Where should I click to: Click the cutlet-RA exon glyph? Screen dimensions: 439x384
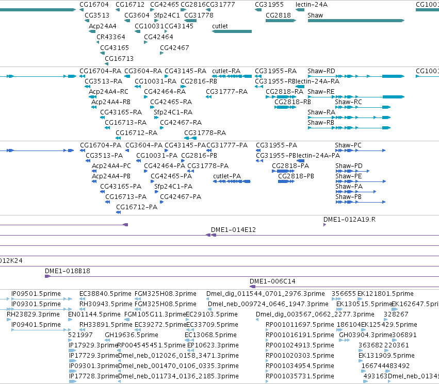tap(232, 76)
